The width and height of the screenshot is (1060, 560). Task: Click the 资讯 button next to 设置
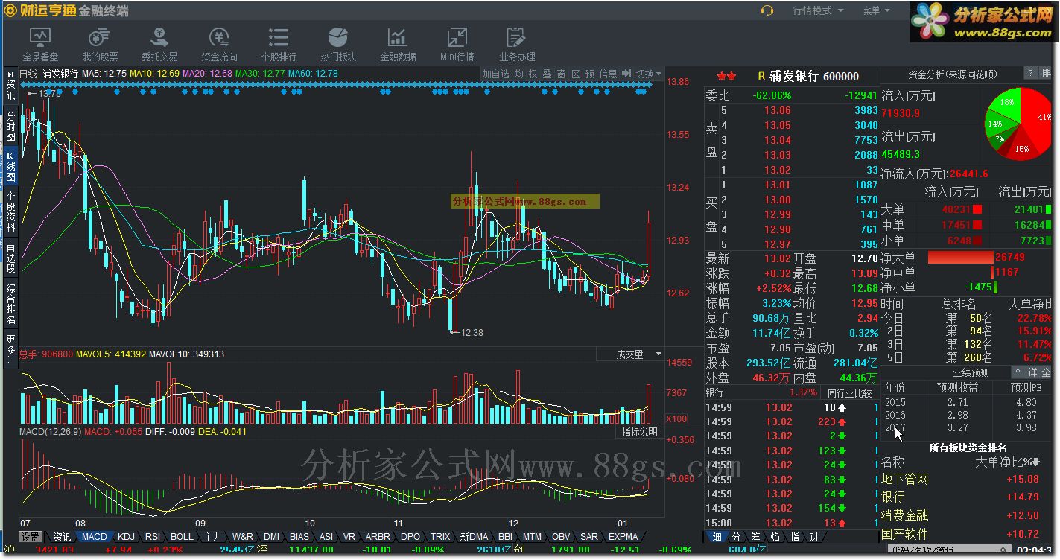(62, 536)
